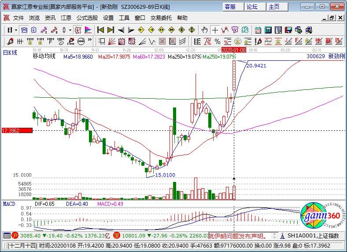Open the 日 period dropdown arrow

click(x=16, y=30)
